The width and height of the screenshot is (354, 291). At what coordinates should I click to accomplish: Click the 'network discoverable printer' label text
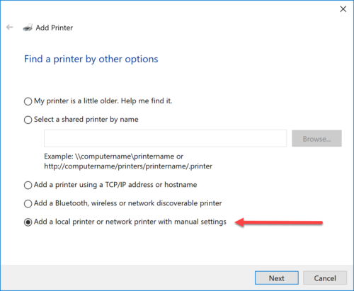pyautogui.click(x=175, y=203)
